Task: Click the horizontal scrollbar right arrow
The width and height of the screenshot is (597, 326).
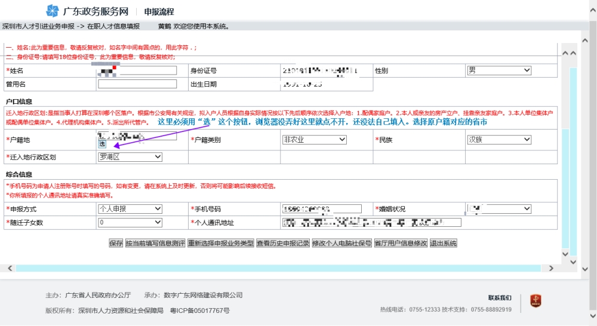Action: pyautogui.click(x=551, y=268)
